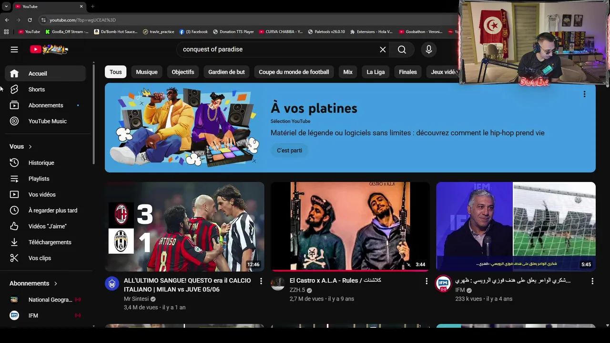Open (3) Facebook bookmark
The height and width of the screenshot is (343, 610).
[193, 32]
